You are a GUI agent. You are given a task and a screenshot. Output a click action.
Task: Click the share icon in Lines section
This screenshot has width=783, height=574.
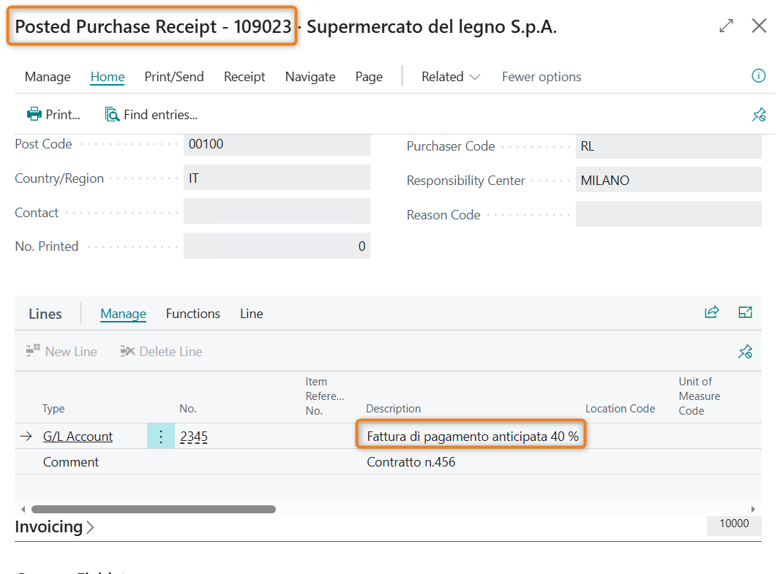[x=711, y=312]
